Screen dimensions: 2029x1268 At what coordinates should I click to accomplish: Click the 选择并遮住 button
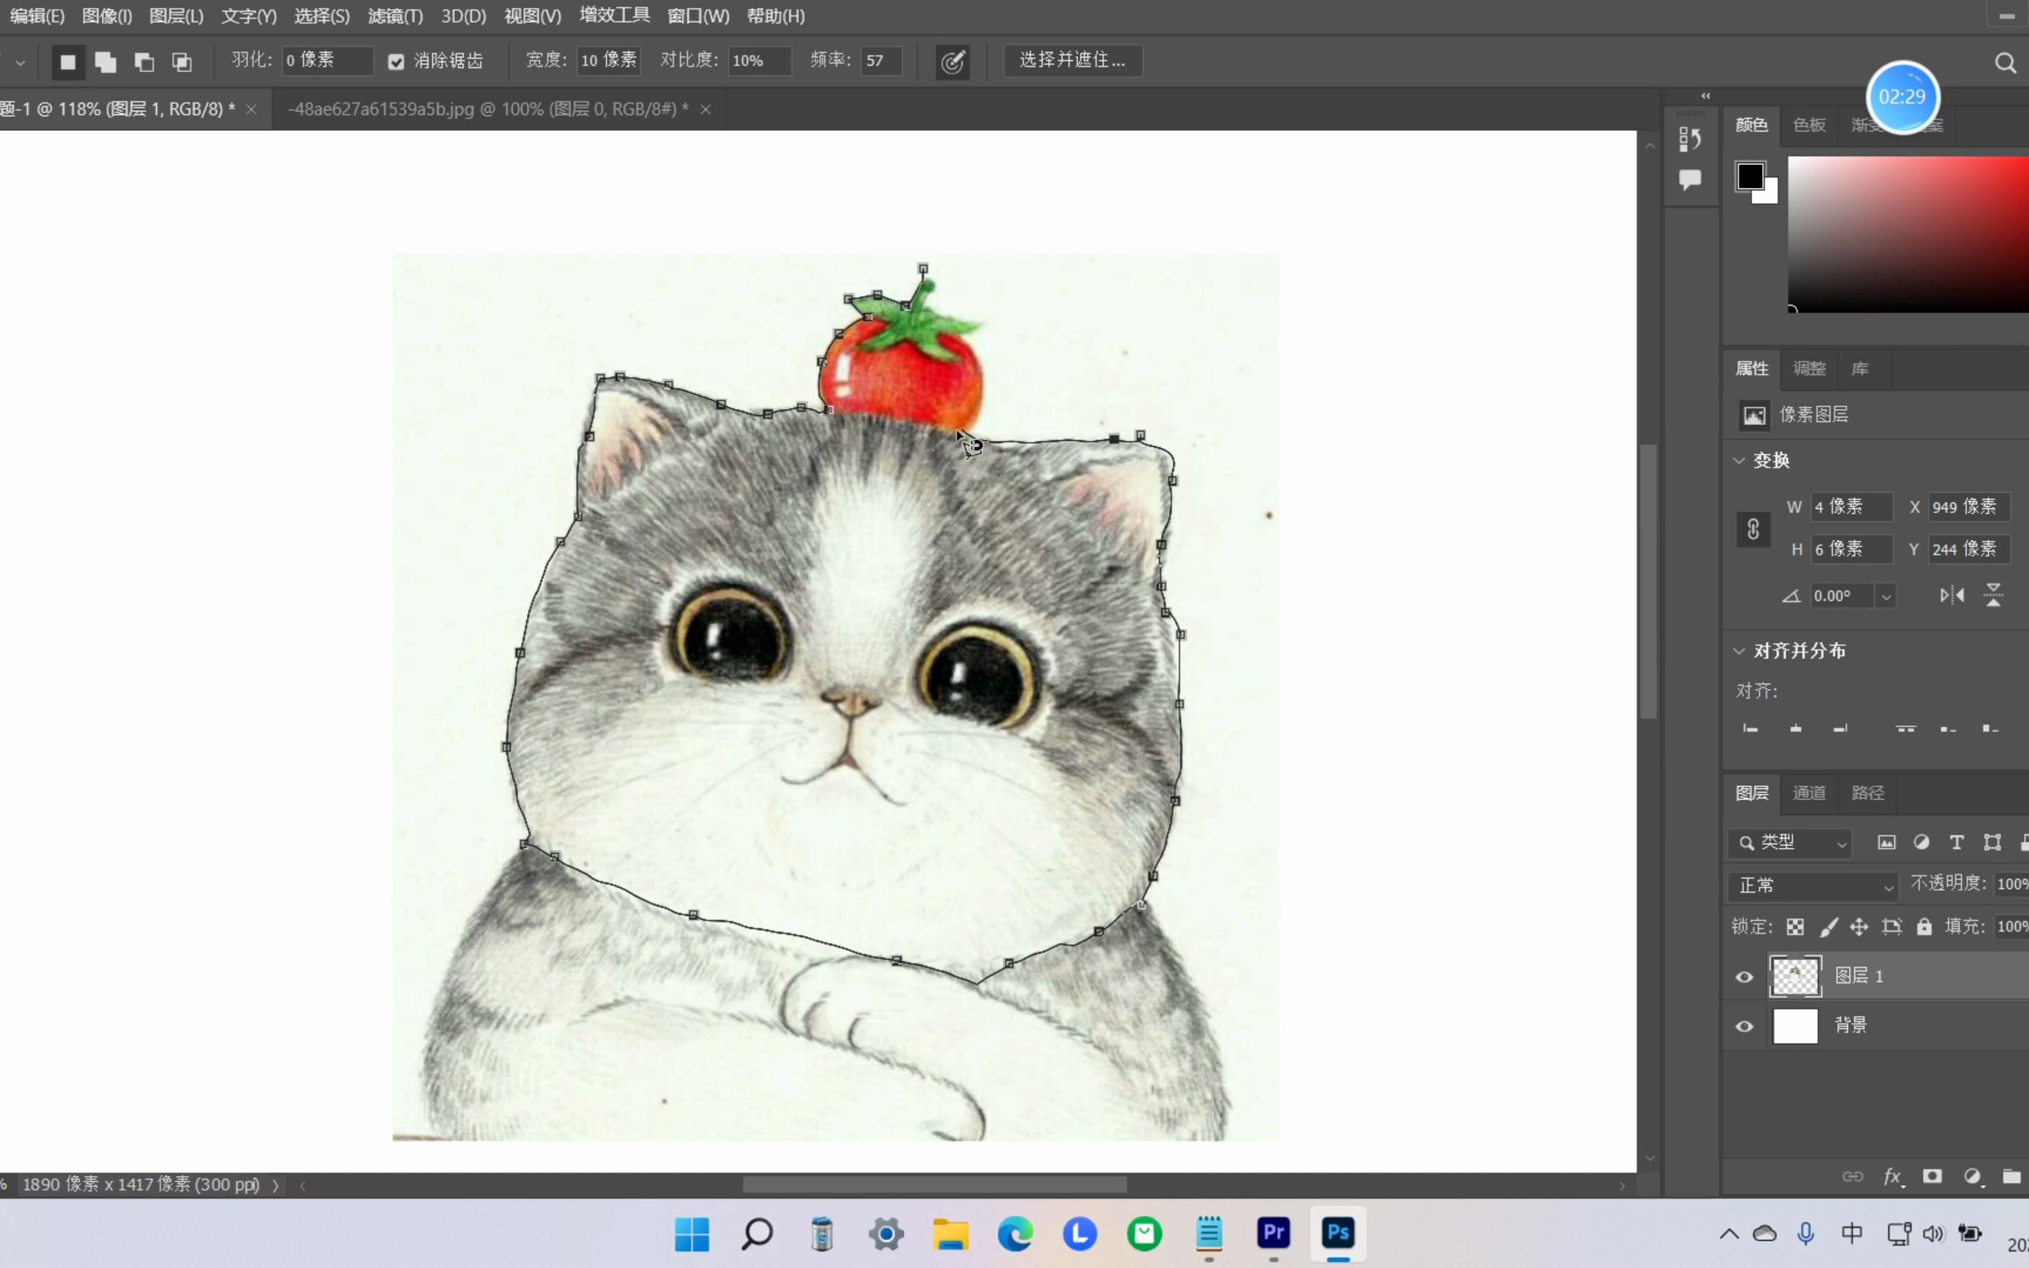1073,60
